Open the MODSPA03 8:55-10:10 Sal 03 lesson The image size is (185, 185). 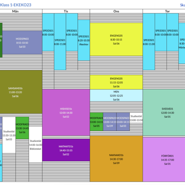tap(22, 43)
